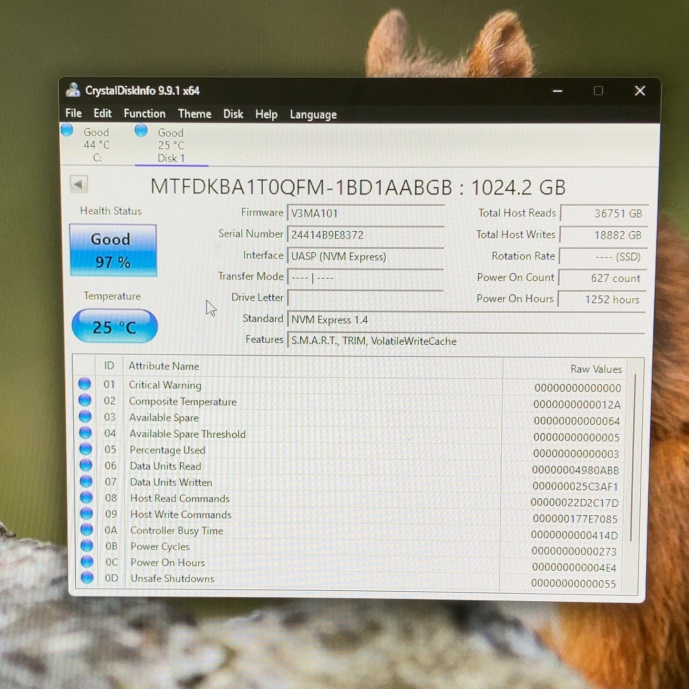Open the Edit menu
689x689 pixels.
(103, 113)
